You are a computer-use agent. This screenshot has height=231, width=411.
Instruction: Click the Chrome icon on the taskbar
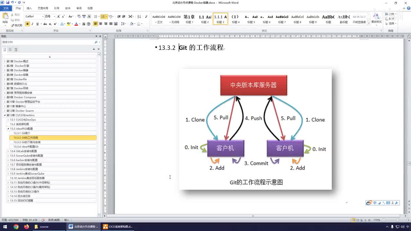pyautogui.click(x=16, y=227)
